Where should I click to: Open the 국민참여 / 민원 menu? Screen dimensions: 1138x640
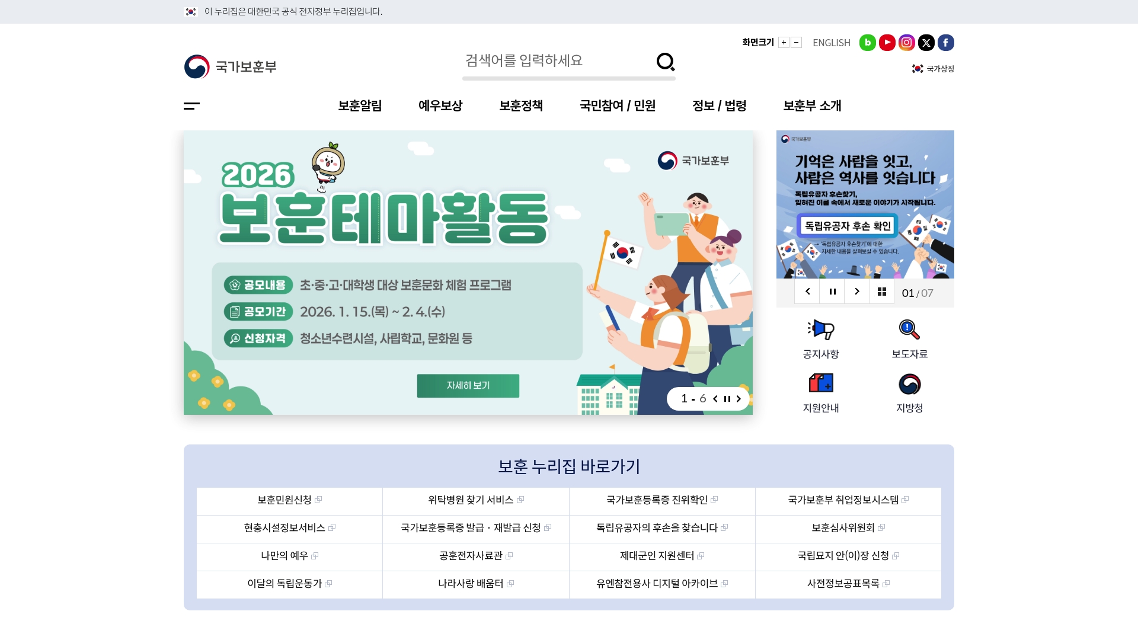617,106
